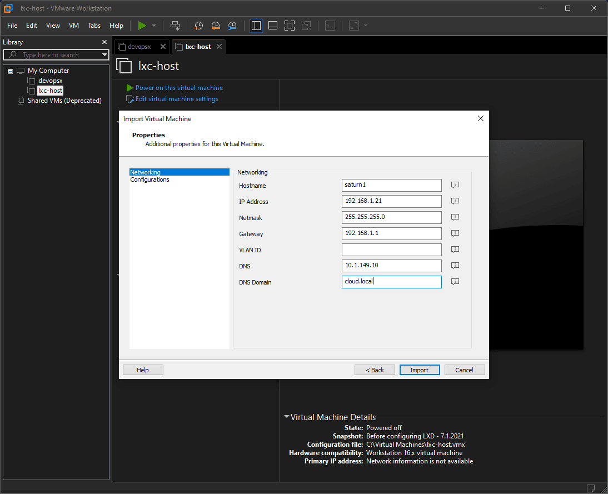608x494 pixels.
Task: Close the Library panel
Action: coord(104,42)
